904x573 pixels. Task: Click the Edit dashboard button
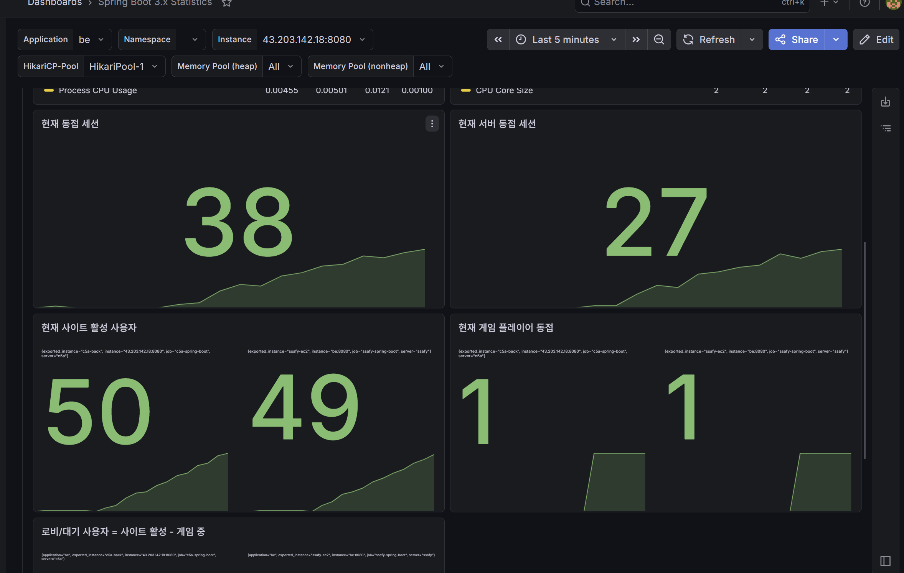pos(876,39)
